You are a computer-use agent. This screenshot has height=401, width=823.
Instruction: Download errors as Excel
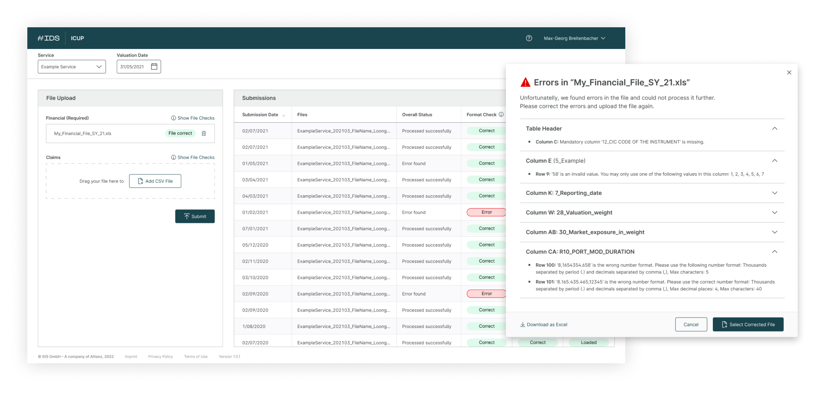[544, 324]
